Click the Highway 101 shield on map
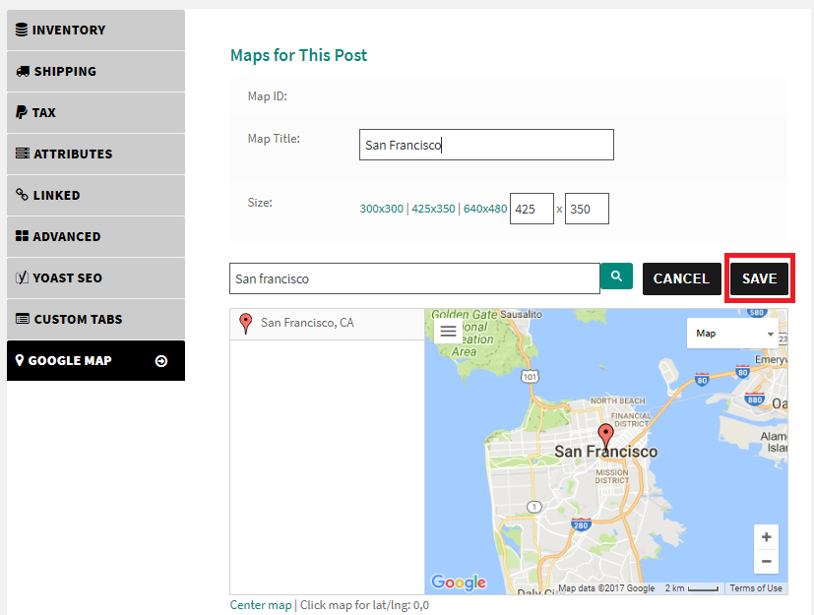The image size is (814, 615). [x=530, y=376]
